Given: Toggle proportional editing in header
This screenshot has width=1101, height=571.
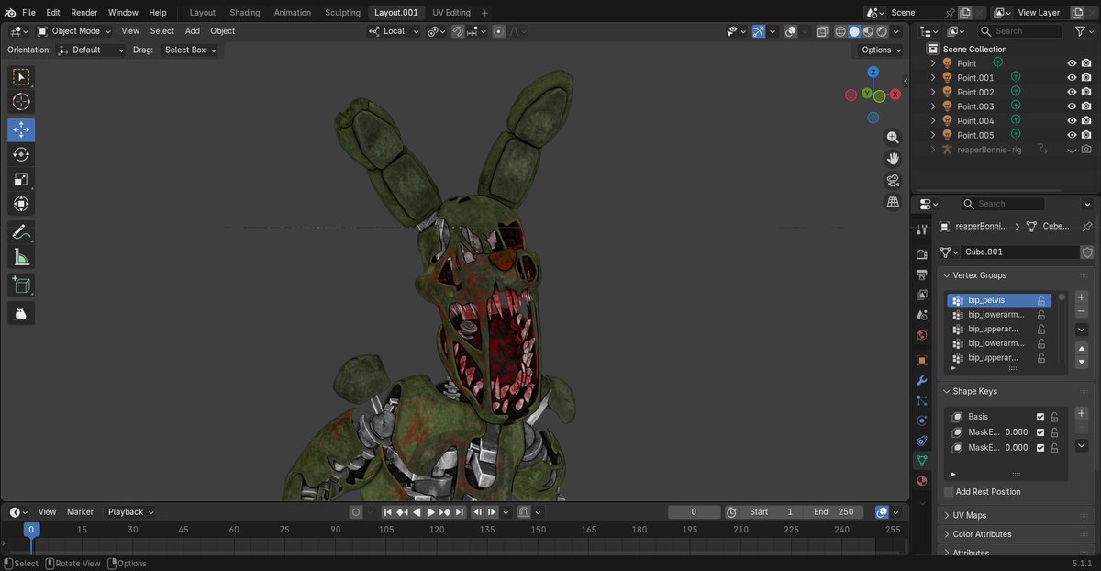Looking at the screenshot, I should [498, 31].
